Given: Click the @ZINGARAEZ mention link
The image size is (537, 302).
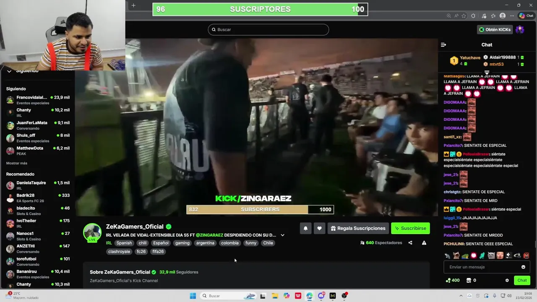Looking at the screenshot, I should coord(209,235).
